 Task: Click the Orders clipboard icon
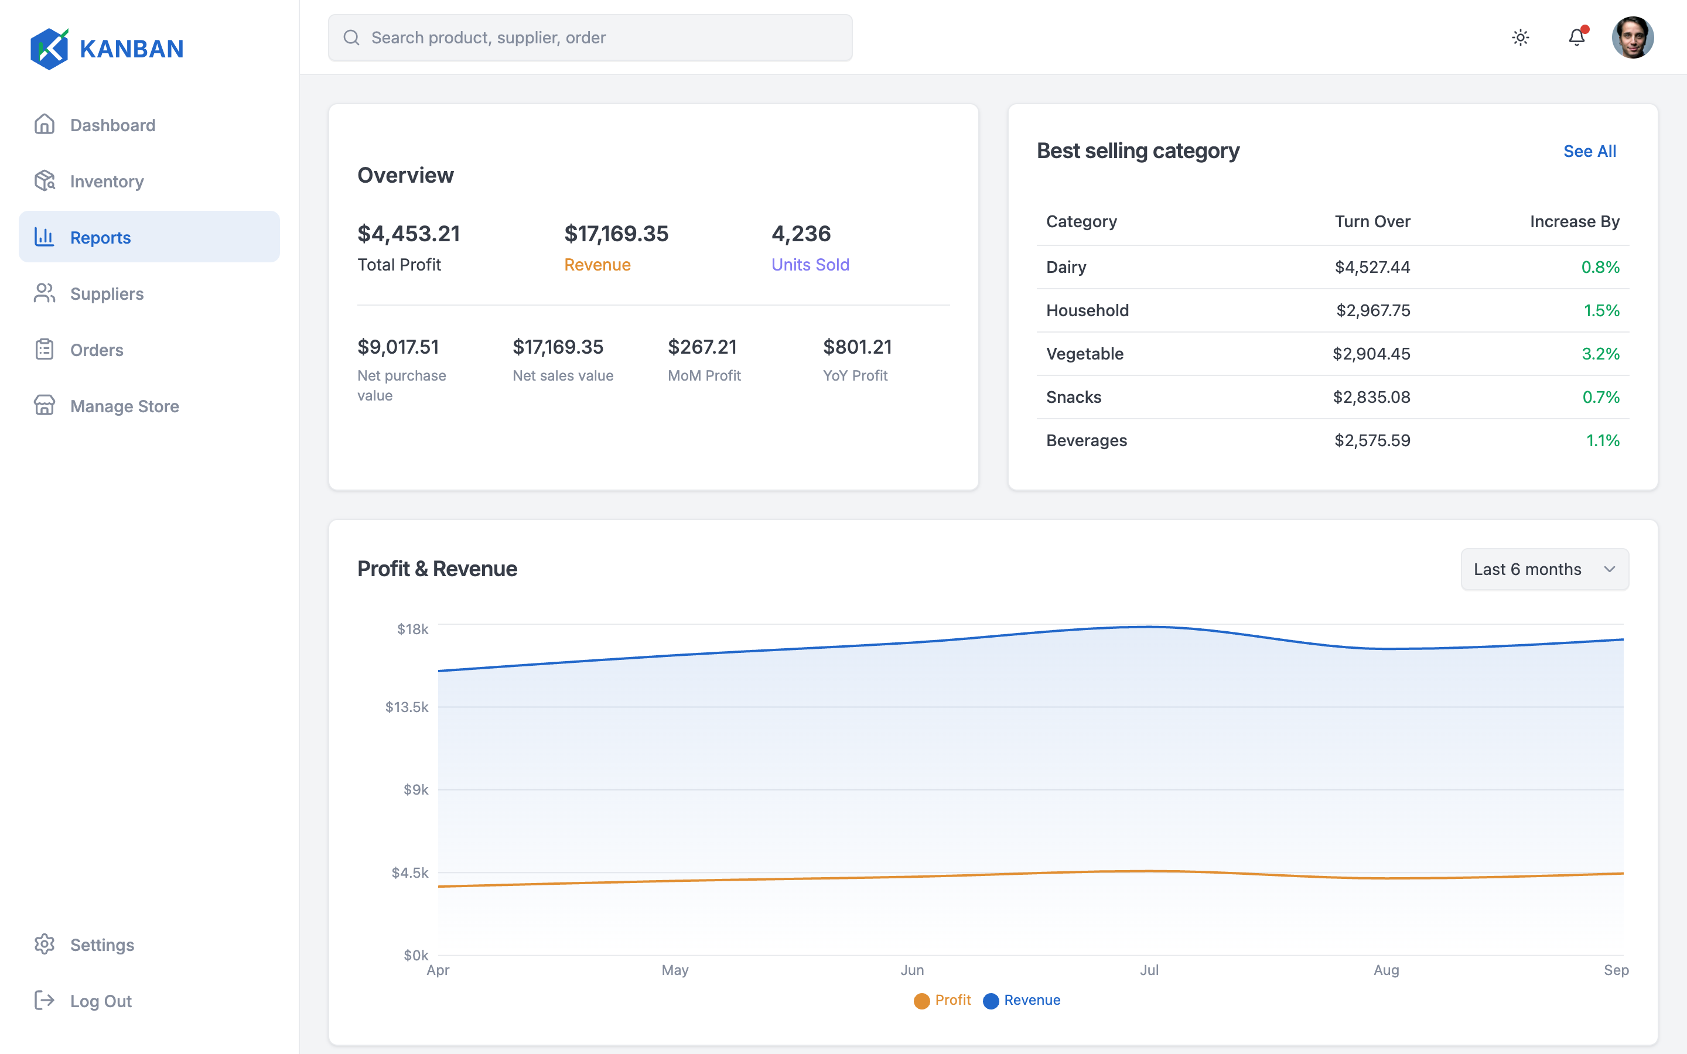tap(45, 349)
